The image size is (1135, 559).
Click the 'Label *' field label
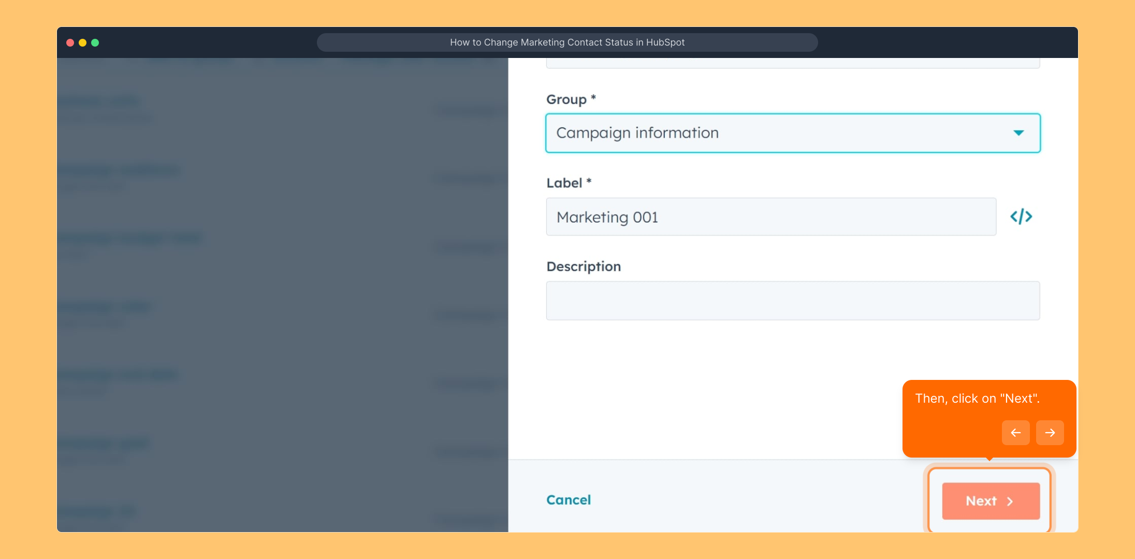[569, 183]
